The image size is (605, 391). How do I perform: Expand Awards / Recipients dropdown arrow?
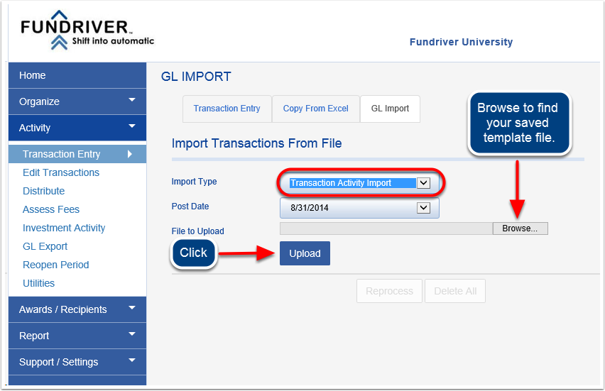point(132,308)
